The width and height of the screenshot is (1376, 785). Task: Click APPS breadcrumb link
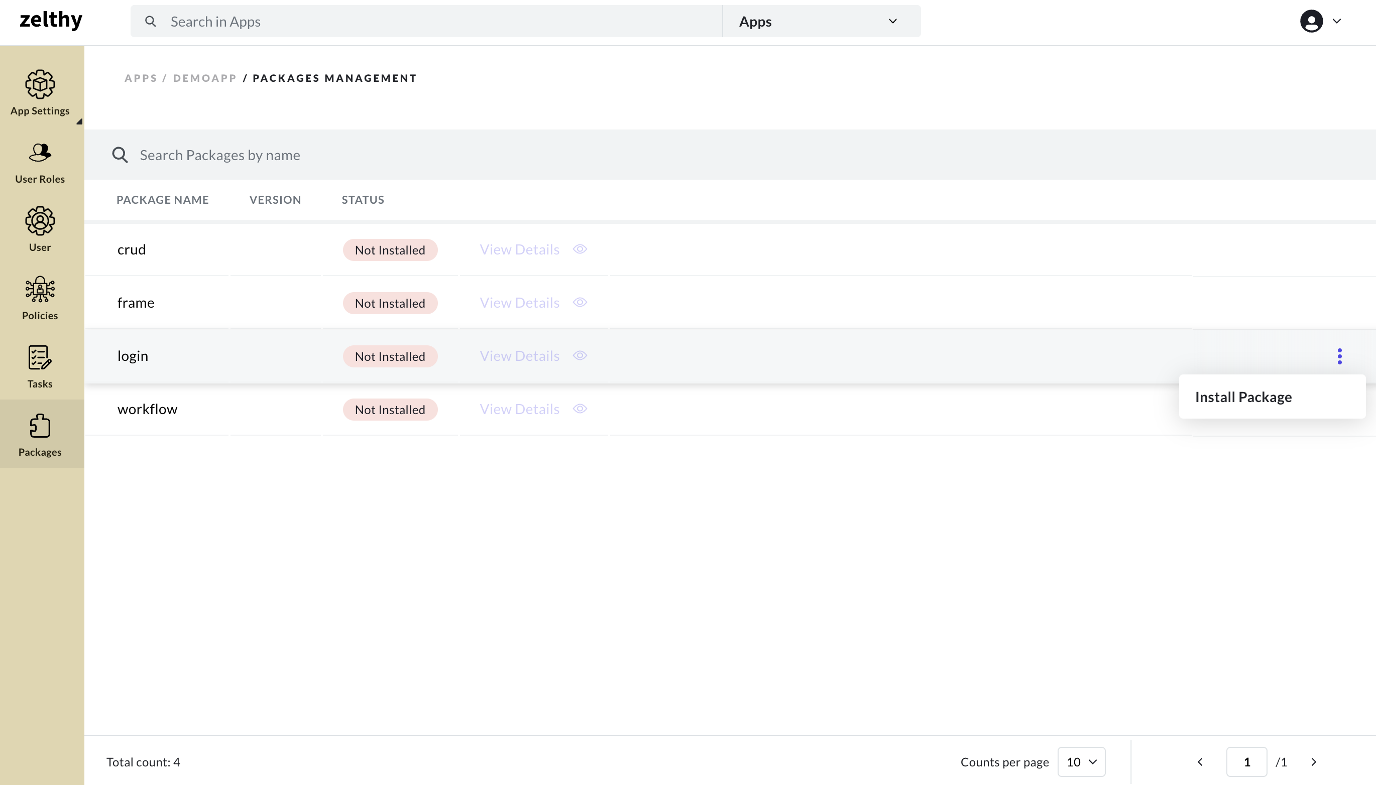[141, 78]
